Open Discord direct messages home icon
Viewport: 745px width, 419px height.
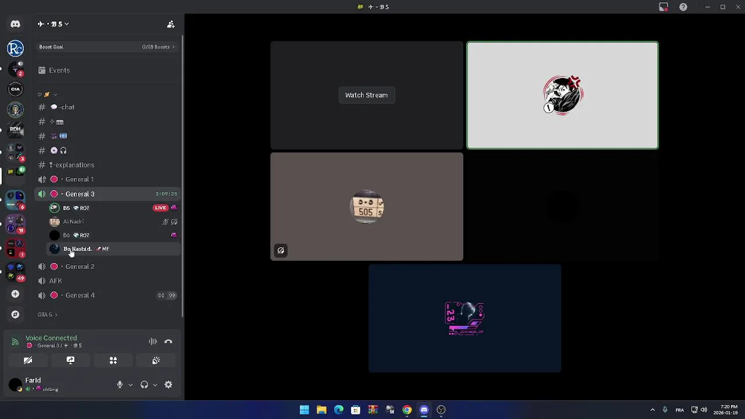pos(15,24)
